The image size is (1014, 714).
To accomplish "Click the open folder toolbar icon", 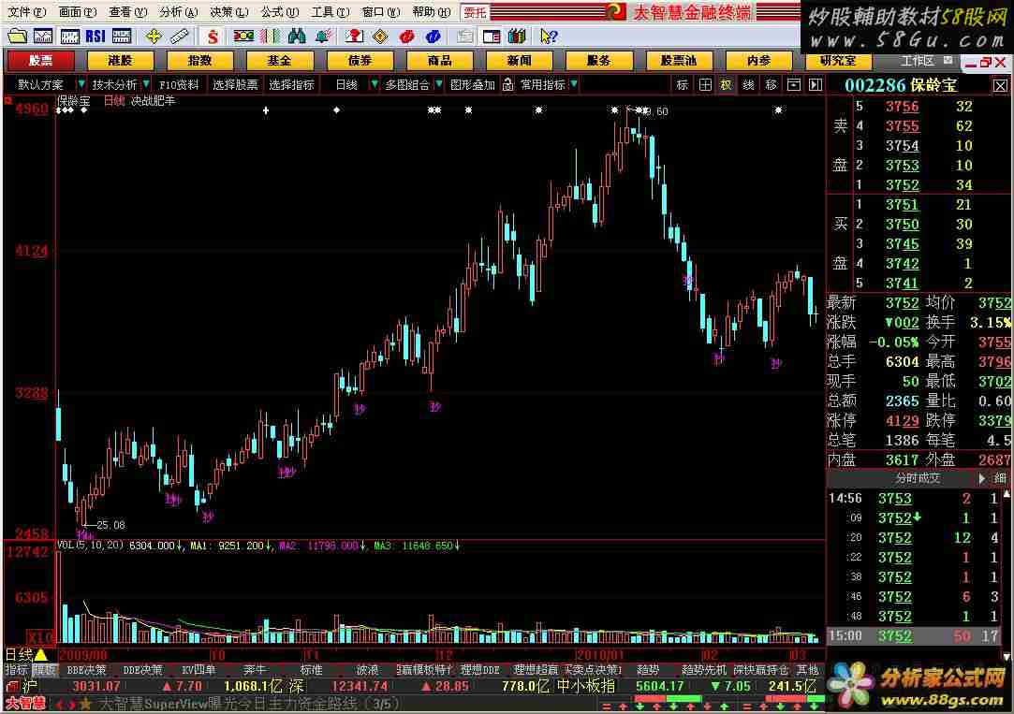I will 18,36.
